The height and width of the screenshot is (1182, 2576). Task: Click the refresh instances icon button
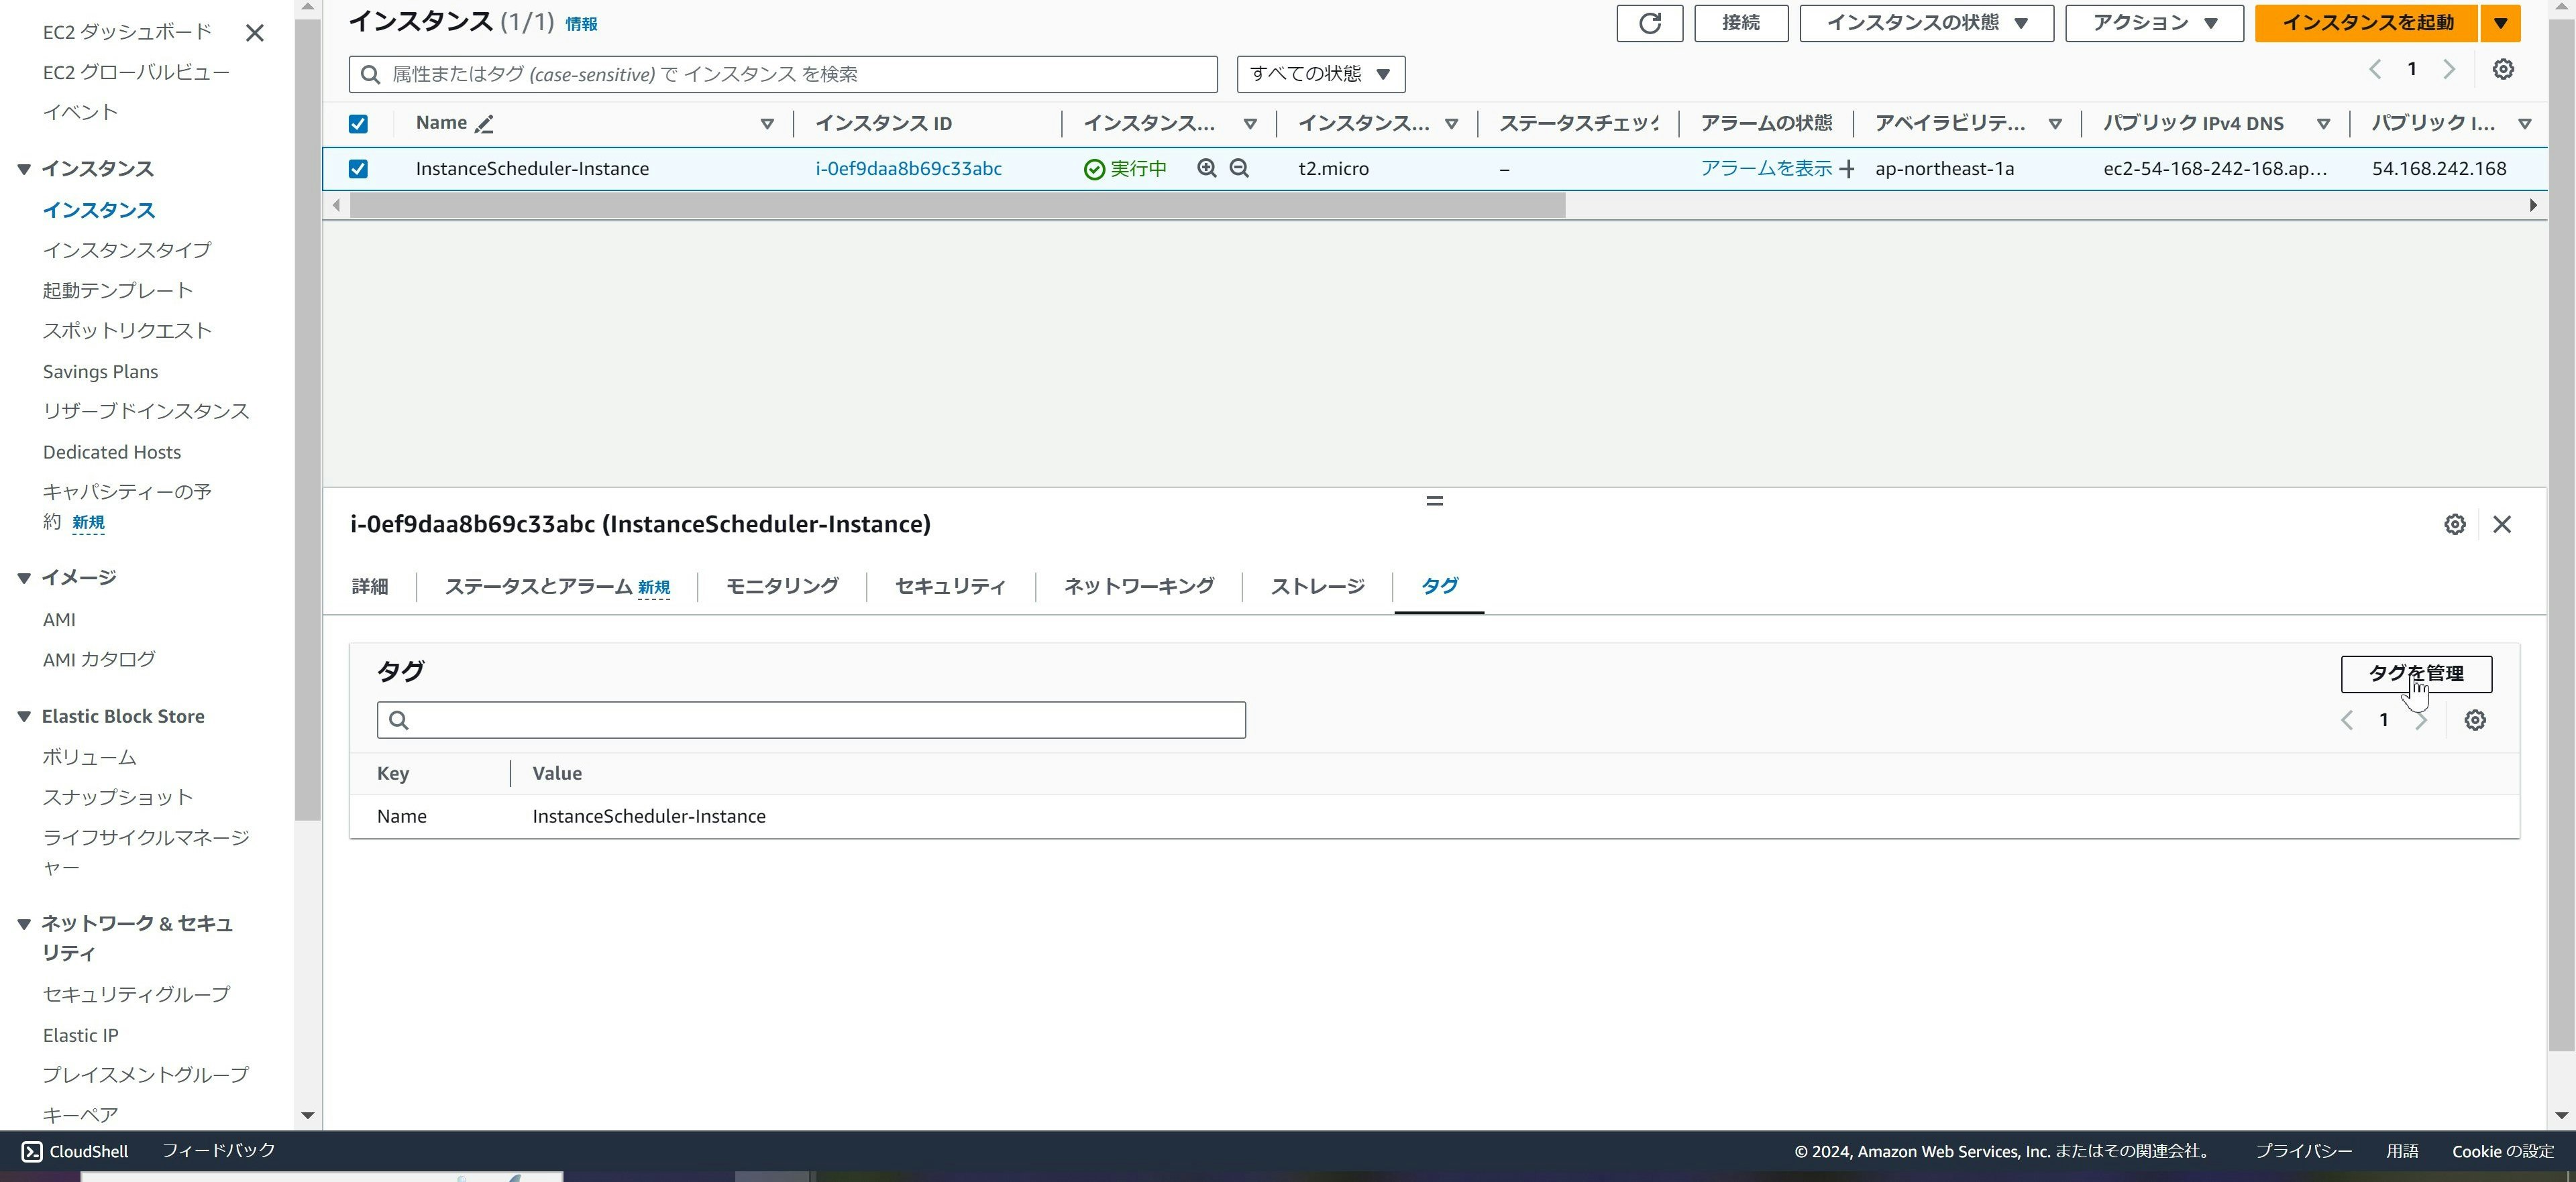(x=1649, y=23)
